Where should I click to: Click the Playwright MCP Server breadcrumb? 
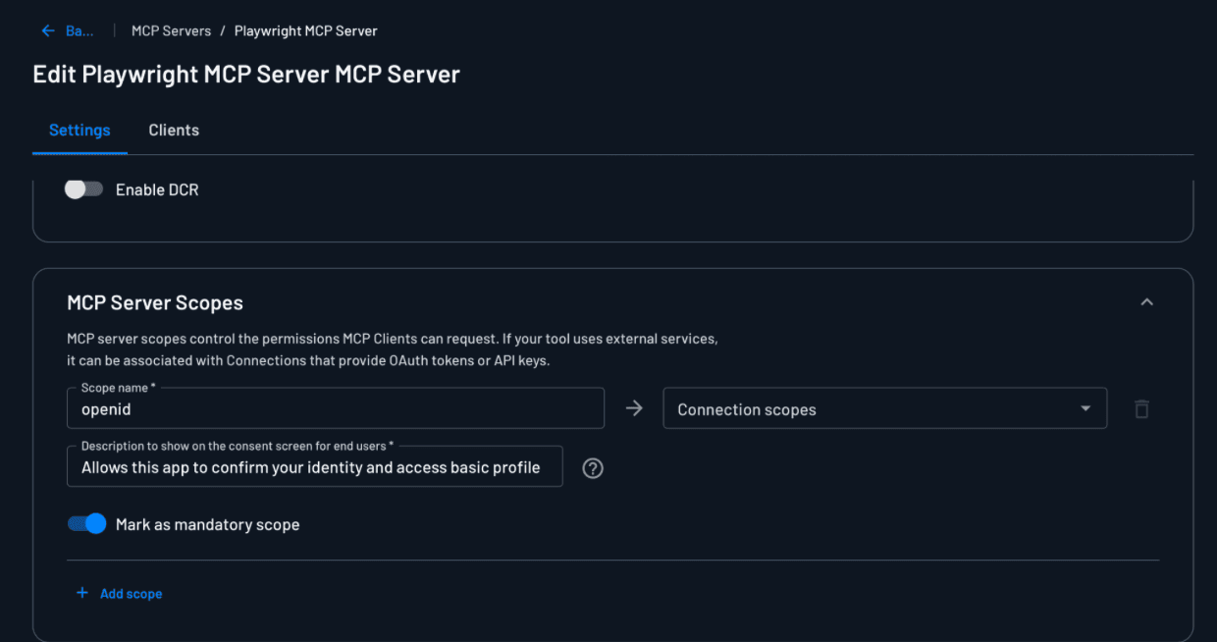[305, 30]
